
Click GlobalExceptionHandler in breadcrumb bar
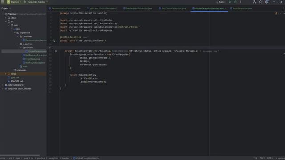coord(86,158)
